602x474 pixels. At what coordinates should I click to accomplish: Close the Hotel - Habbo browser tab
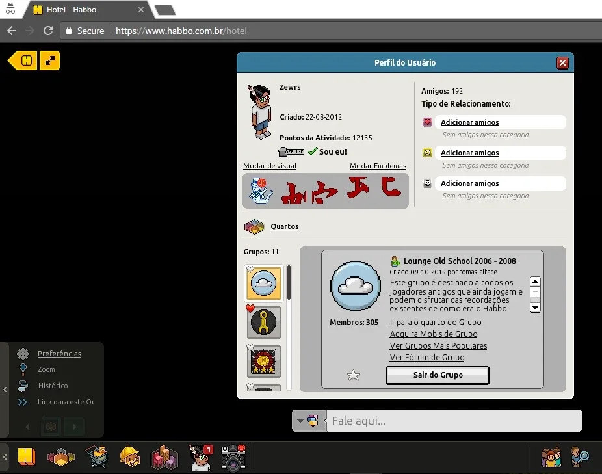[141, 10]
